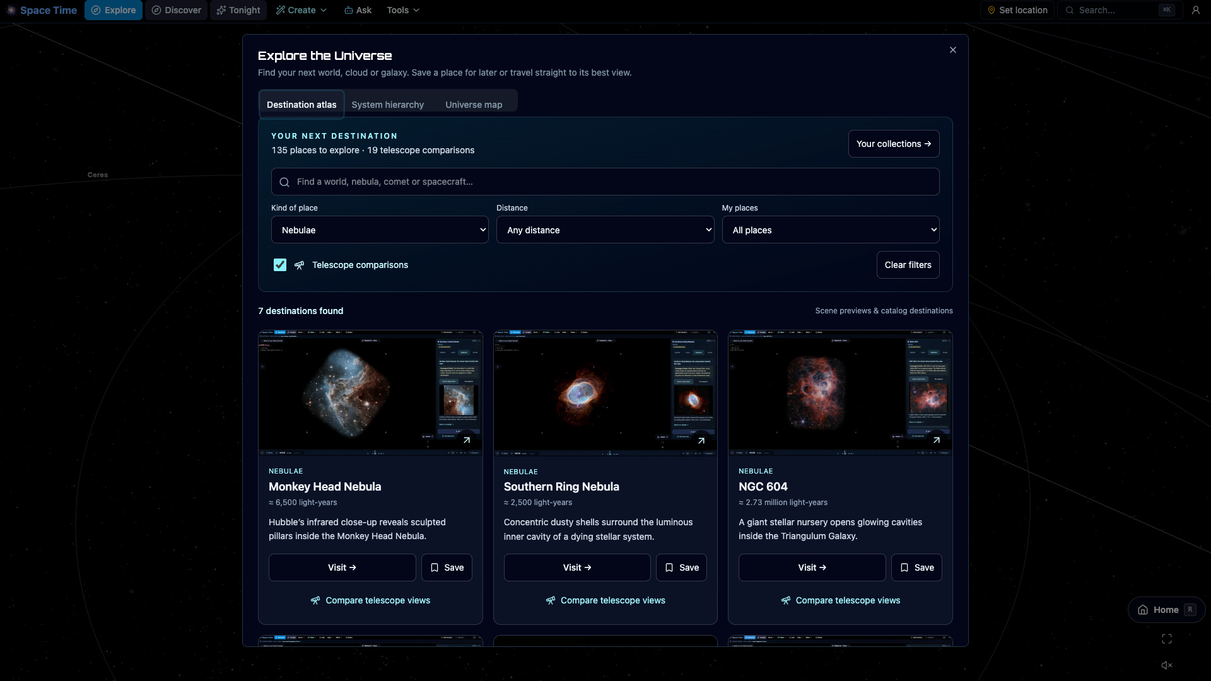The height and width of the screenshot is (681, 1211).
Task: Click the Home button
Action: [x=1167, y=610]
